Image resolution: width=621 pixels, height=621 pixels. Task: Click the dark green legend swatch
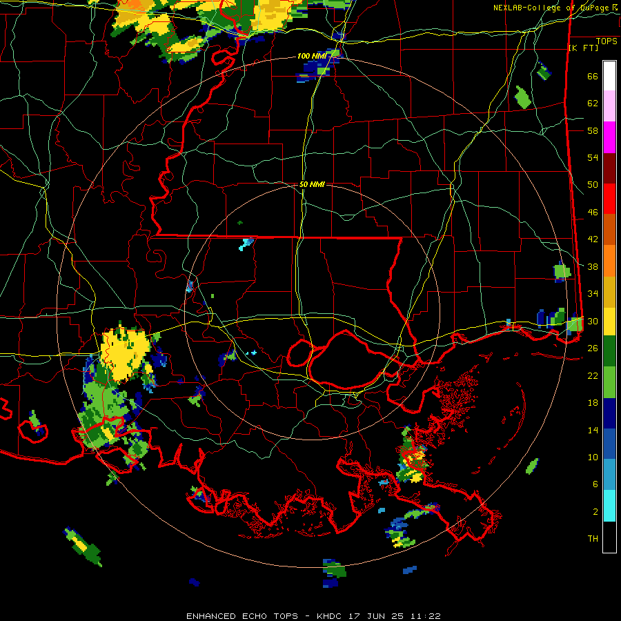(x=609, y=351)
